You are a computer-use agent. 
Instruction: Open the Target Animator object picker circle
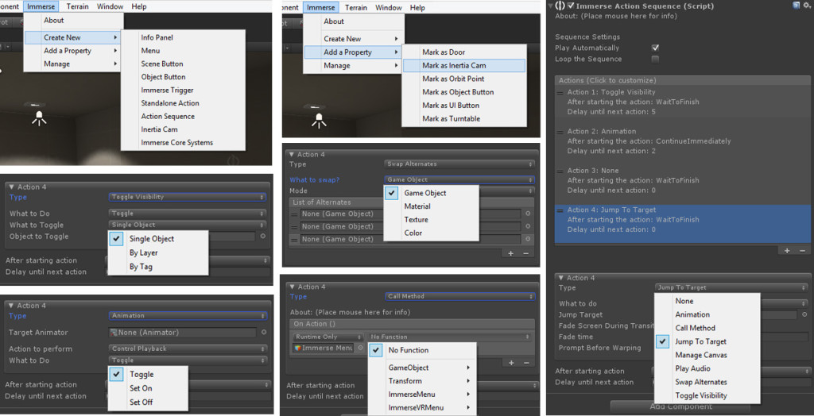coord(264,332)
